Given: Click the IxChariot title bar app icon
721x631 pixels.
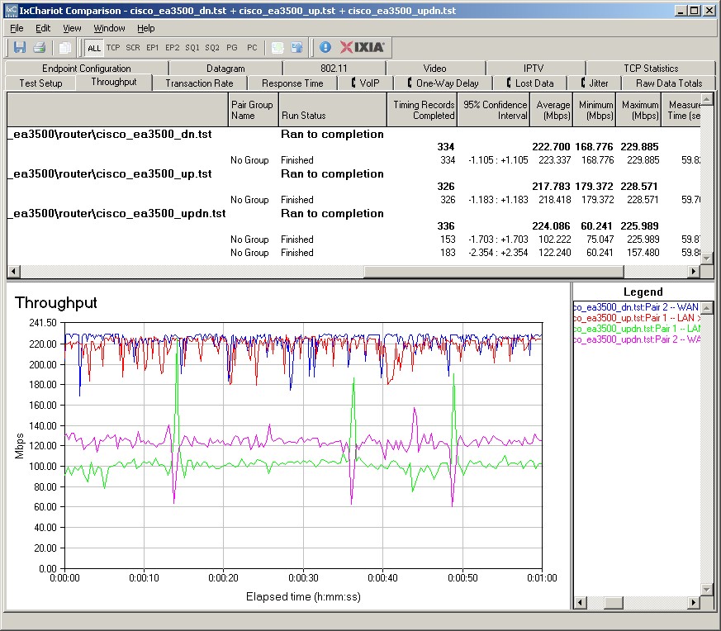Looking at the screenshot, I should tap(11, 10).
